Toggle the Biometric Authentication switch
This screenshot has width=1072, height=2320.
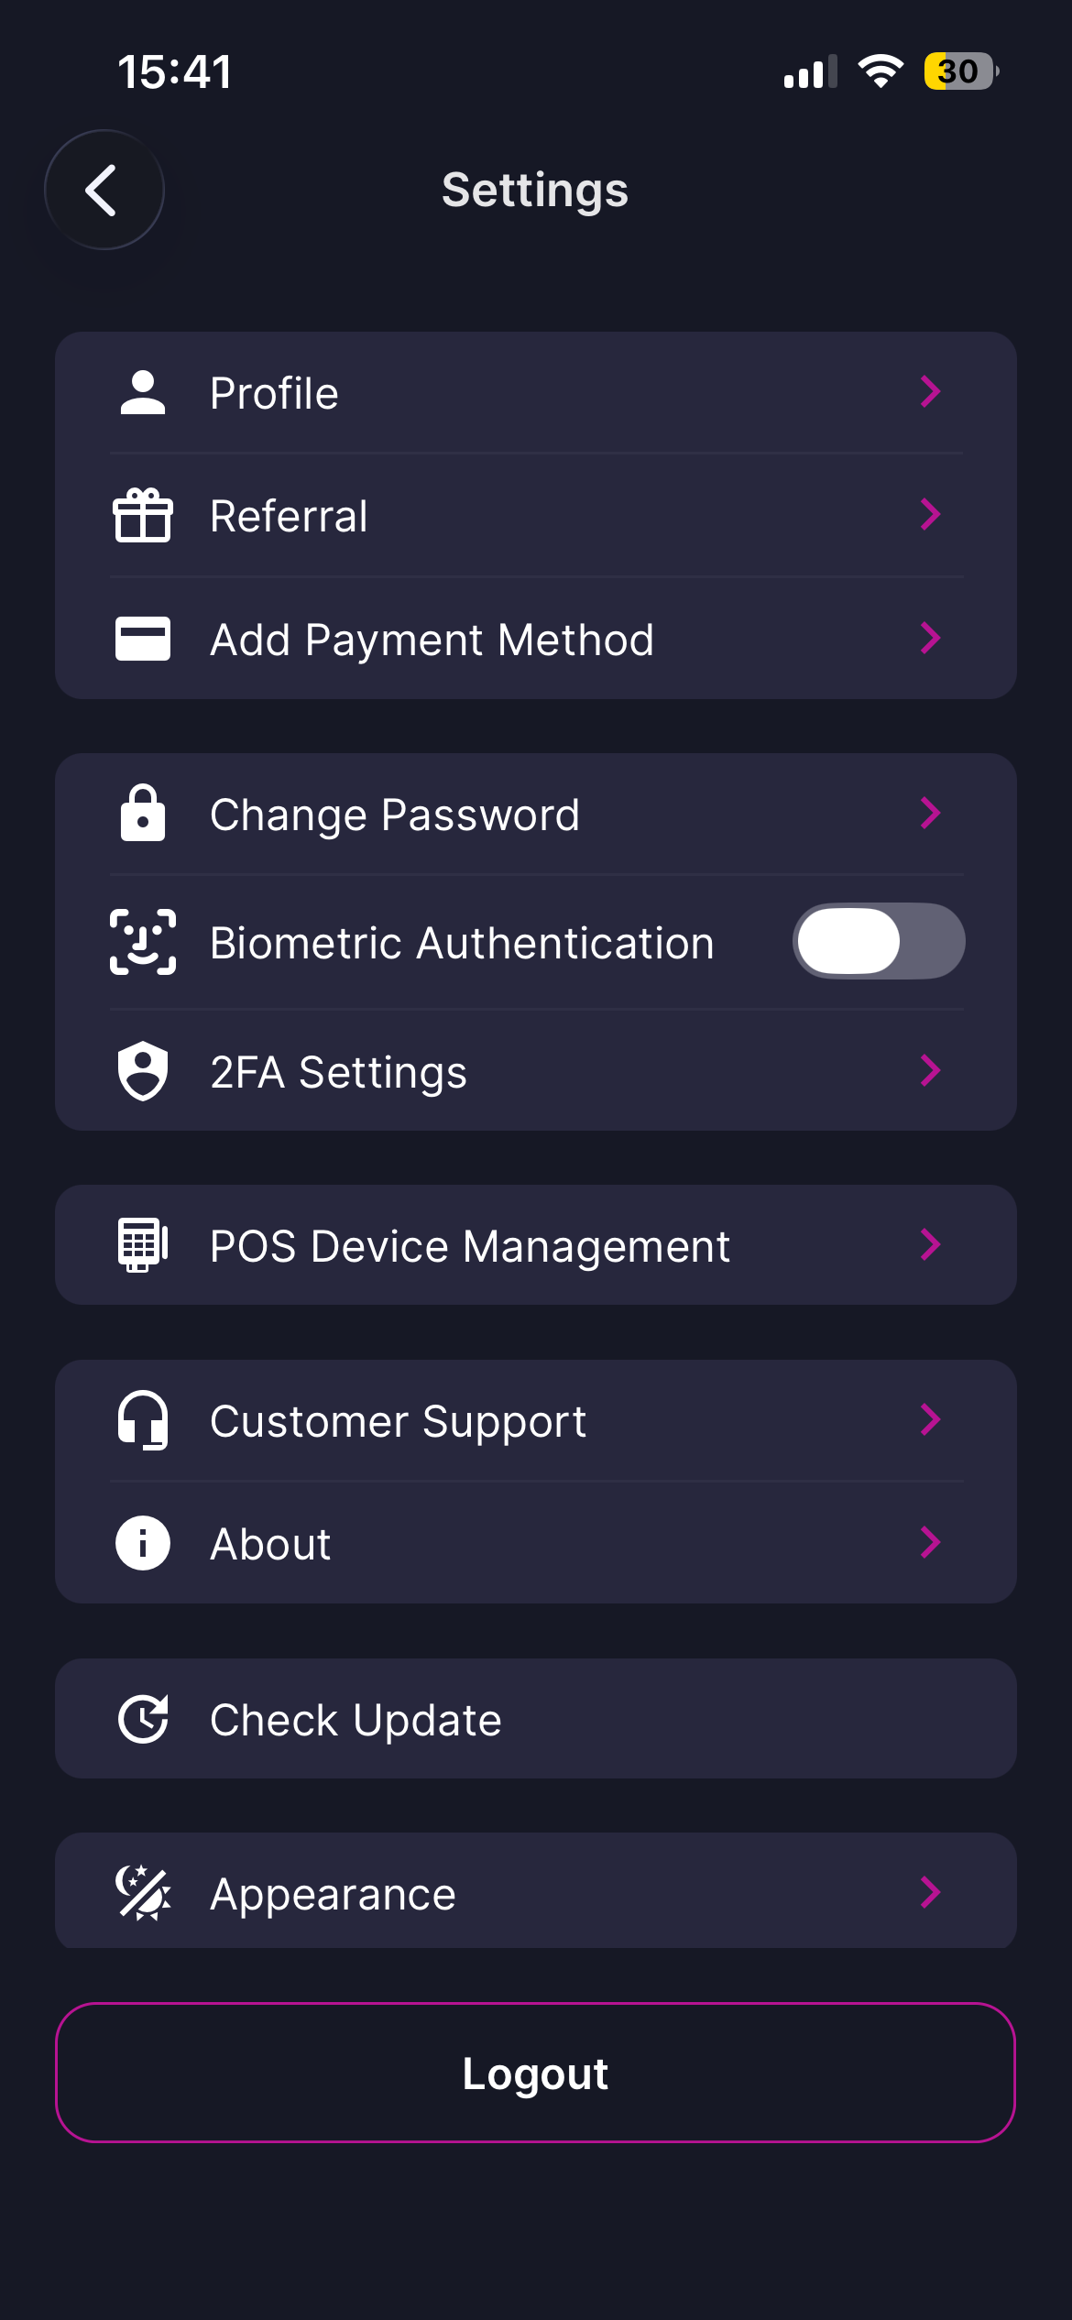(x=878, y=941)
